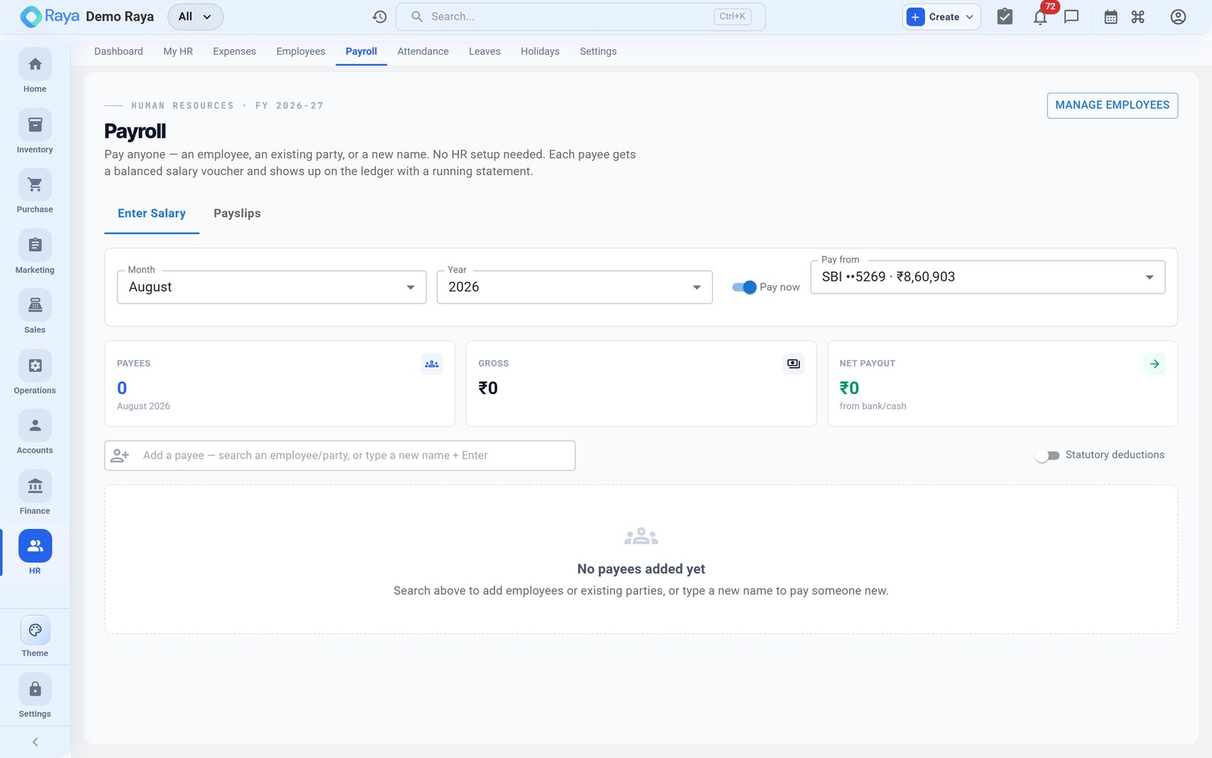Go to Finance bank icon
1212x758 pixels.
tap(35, 487)
